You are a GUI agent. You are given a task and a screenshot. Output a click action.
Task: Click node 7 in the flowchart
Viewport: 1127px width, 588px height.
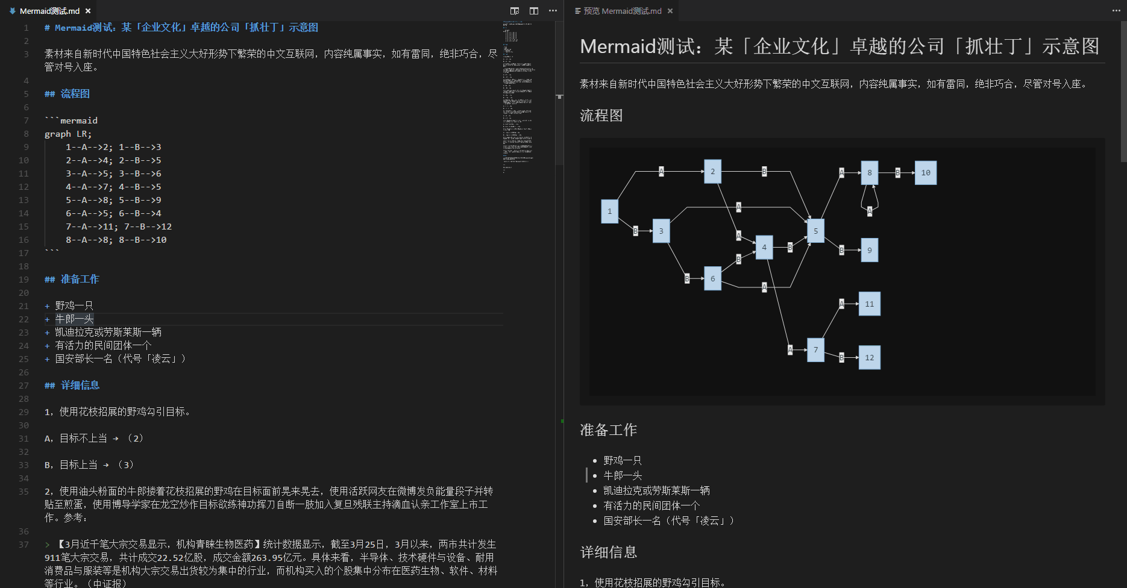(x=815, y=350)
